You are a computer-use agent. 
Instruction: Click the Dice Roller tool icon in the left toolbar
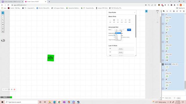click(3, 29)
